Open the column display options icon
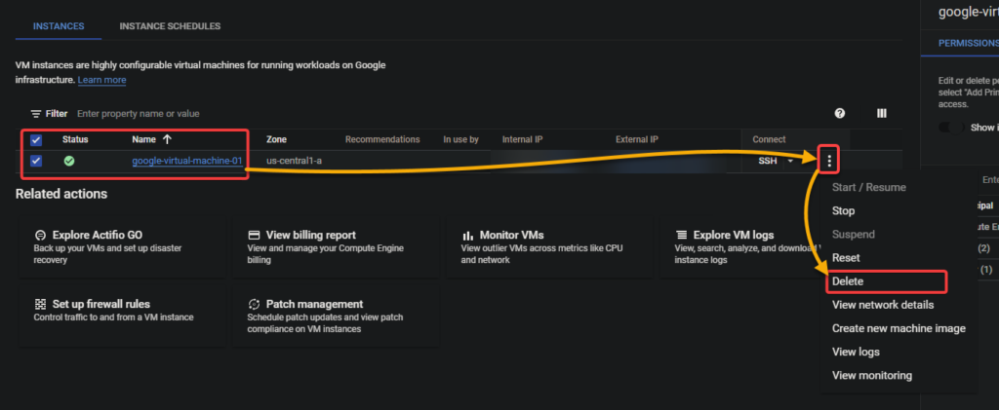 click(882, 114)
